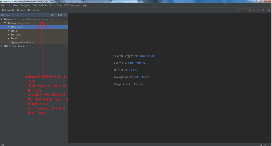Open the Project panel gear settings

pyautogui.click(x=61, y=15)
